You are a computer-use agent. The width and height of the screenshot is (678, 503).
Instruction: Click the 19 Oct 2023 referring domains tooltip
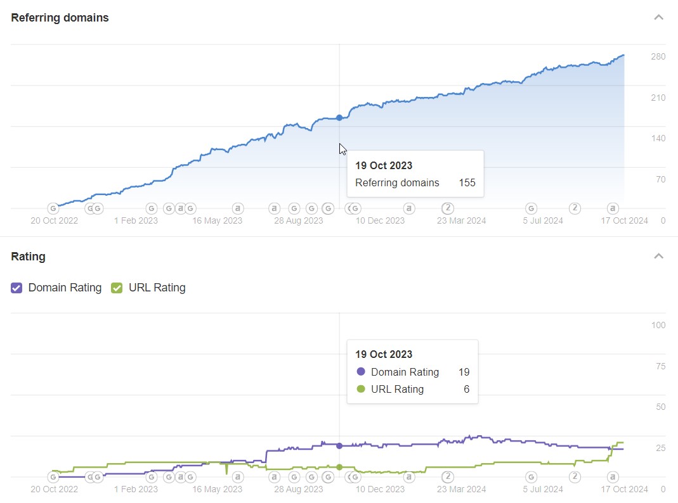point(415,174)
